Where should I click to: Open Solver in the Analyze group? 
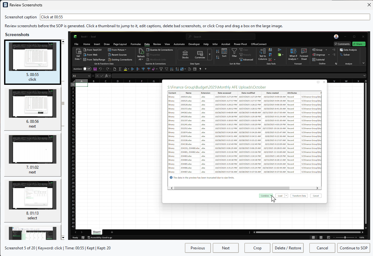tap(345, 55)
